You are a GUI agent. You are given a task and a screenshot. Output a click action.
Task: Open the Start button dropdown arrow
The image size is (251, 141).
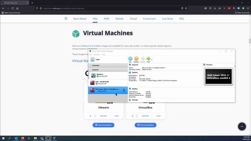tap(152, 60)
